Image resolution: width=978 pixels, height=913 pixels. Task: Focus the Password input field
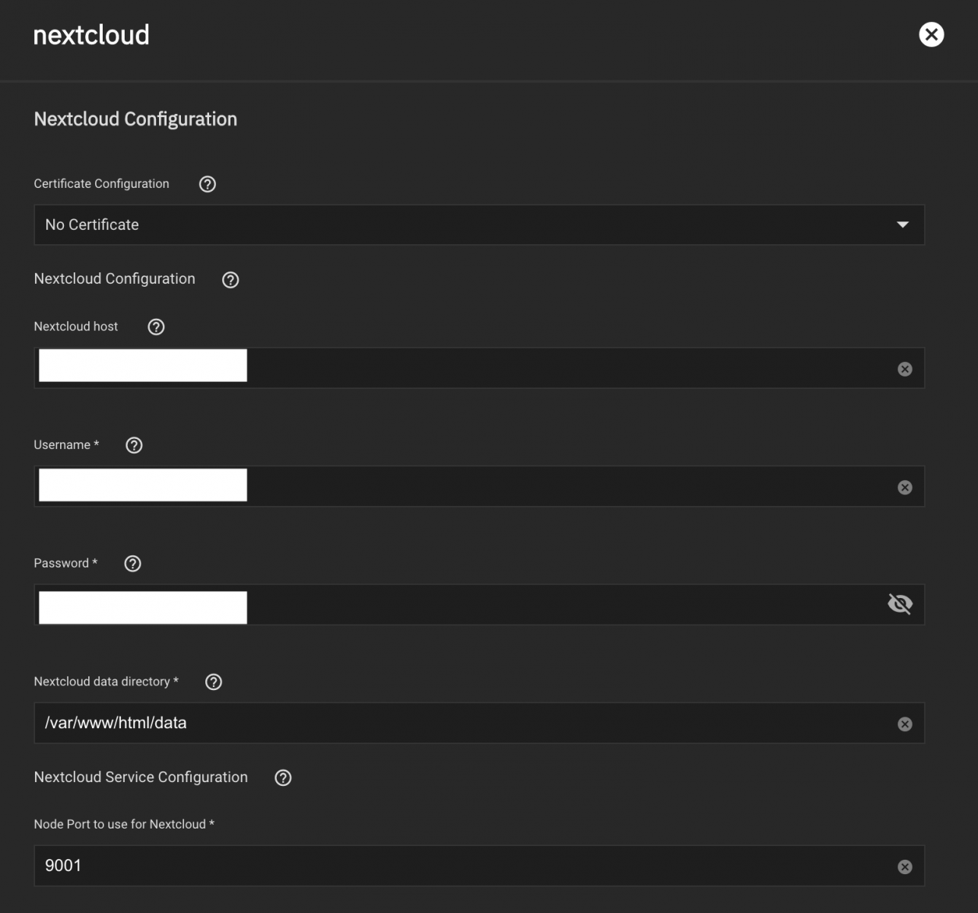click(x=532, y=605)
